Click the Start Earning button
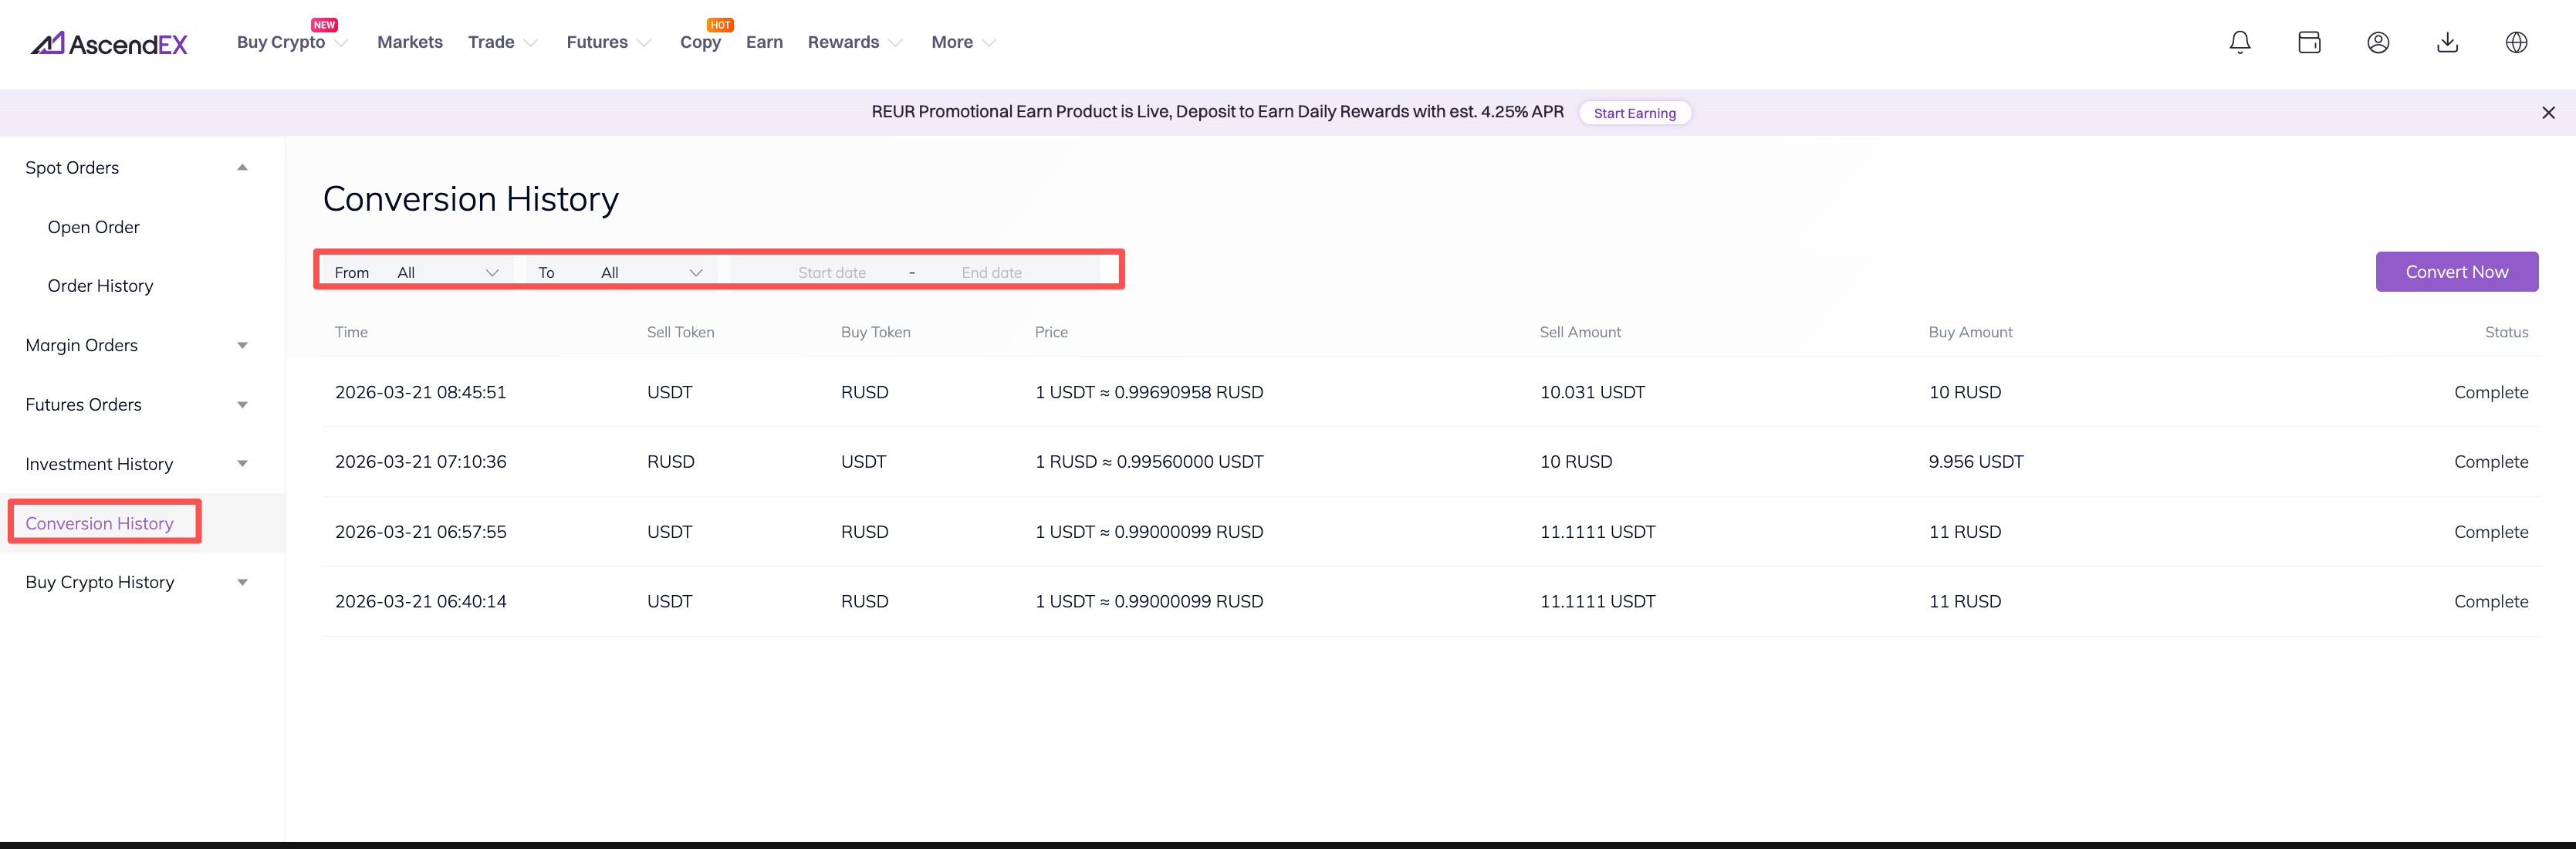 1634,113
